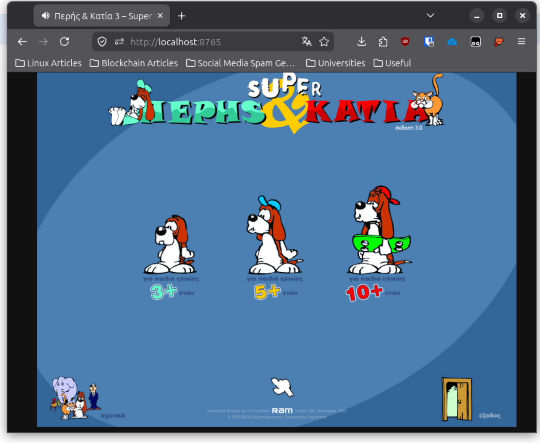Viewport: 540px width, 443px height.
Task: Open the Universities bookmark folder
Action: click(336, 63)
